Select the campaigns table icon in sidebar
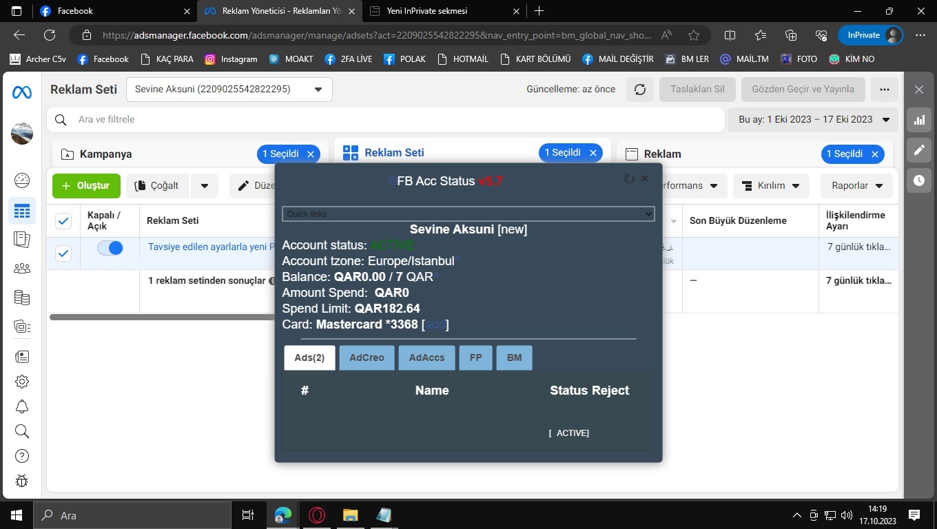 pyautogui.click(x=22, y=211)
